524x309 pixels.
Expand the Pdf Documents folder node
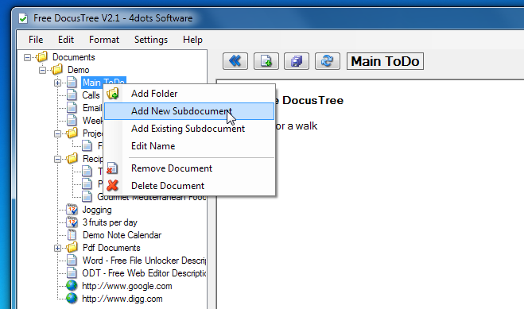[57, 249]
